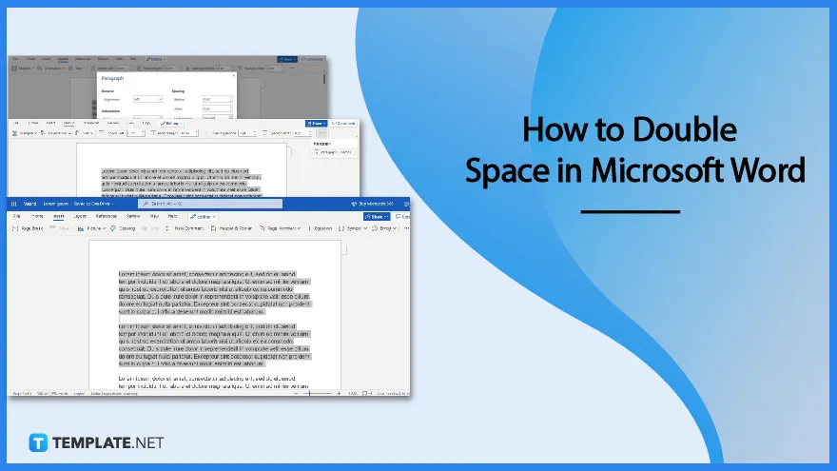Open Alignment dropdown in Paragraph dialog

pos(147,99)
